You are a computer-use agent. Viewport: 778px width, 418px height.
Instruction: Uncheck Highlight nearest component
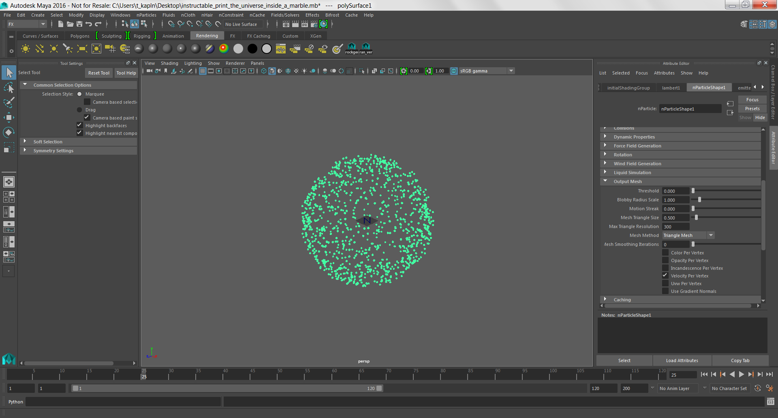80,133
